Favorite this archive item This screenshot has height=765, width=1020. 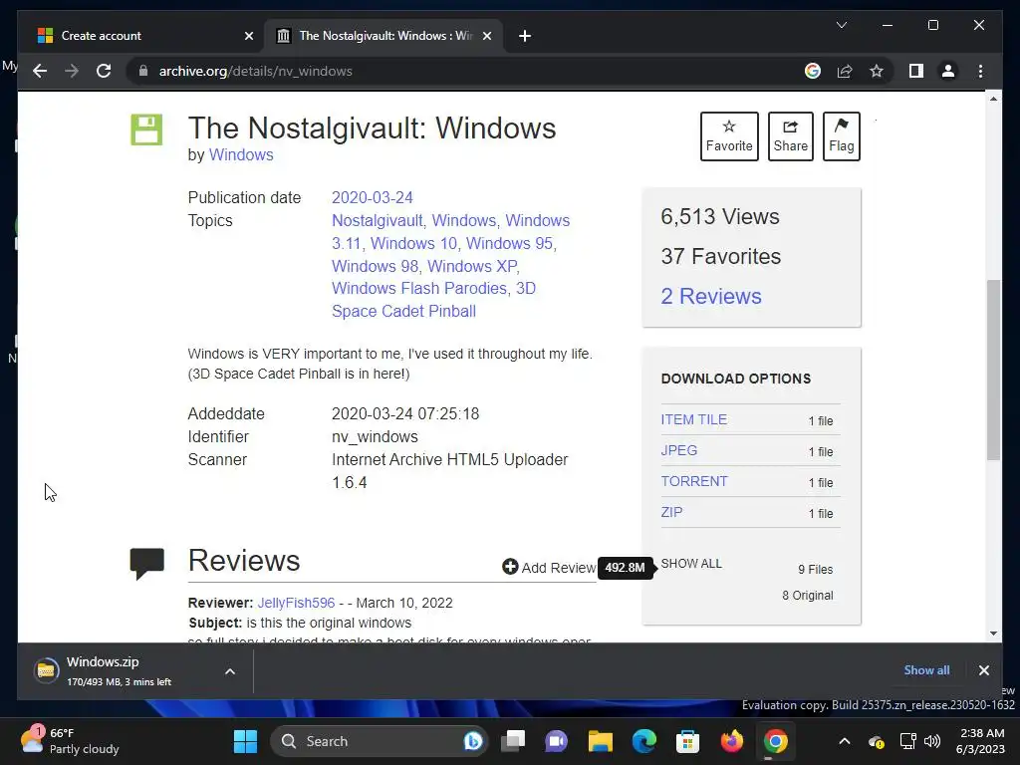click(x=729, y=135)
